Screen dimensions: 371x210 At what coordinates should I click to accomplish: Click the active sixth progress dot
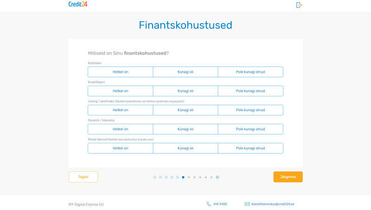tap(183, 177)
